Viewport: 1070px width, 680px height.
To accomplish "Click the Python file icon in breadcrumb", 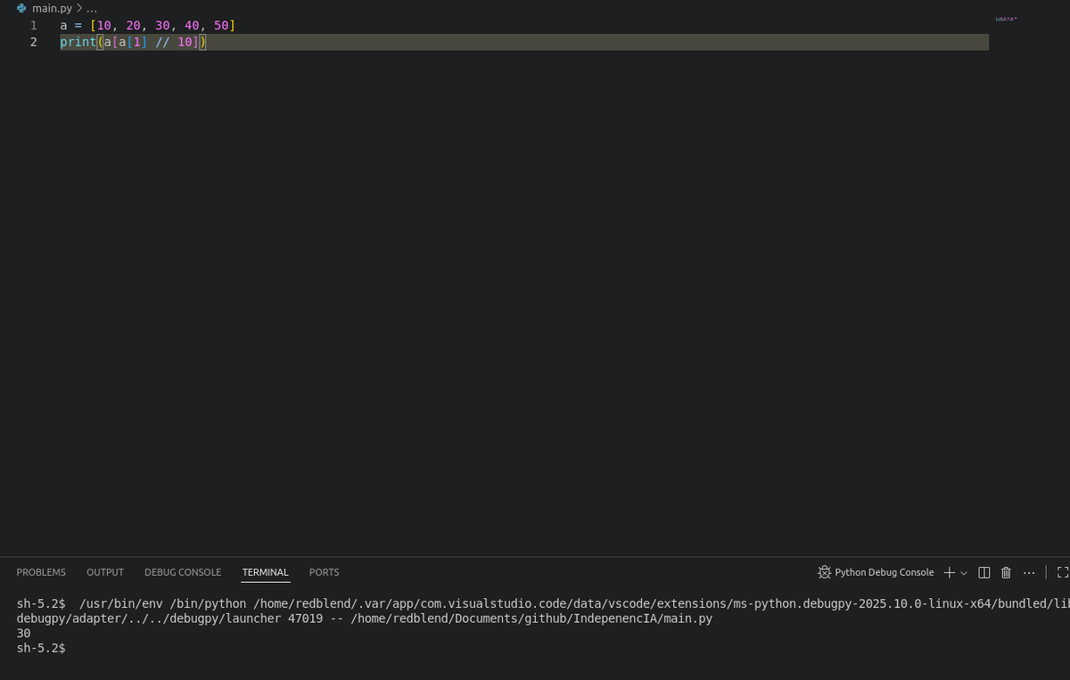I will click(x=21, y=8).
